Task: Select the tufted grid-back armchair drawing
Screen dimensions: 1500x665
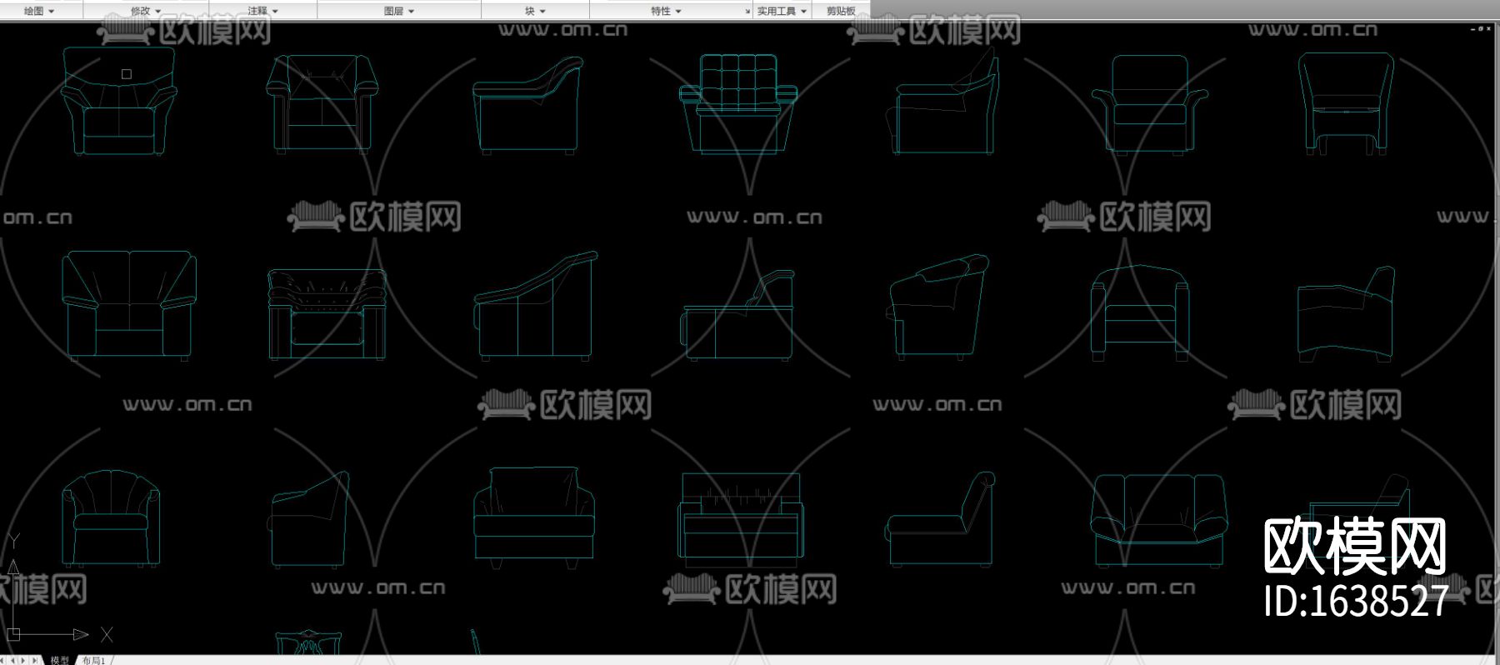Action: click(x=738, y=105)
